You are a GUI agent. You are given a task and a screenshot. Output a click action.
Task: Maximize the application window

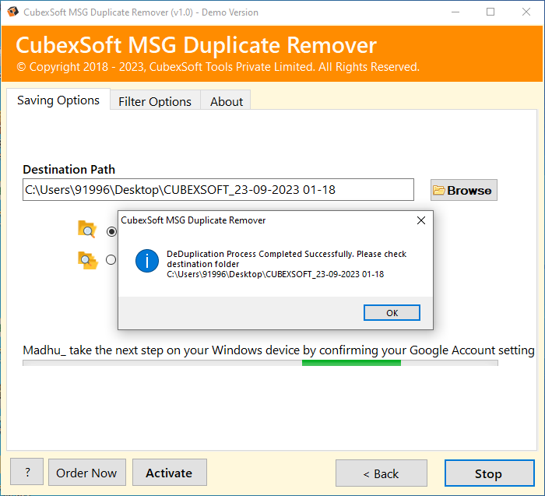click(x=490, y=12)
